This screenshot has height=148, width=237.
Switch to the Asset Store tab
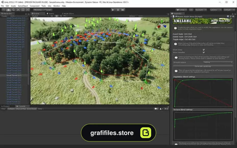point(68,14)
